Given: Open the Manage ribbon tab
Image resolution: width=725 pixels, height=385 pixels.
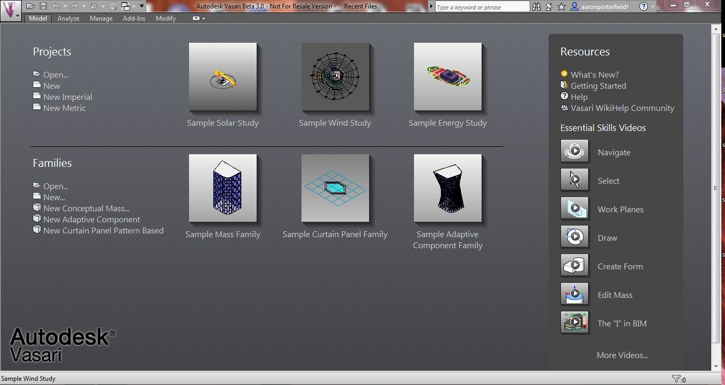Looking at the screenshot, I should pyautogui.click(x=101, y=18).
